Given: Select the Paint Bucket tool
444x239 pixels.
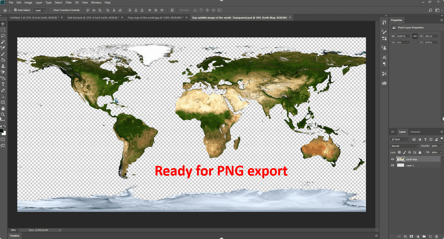Looking at the screenshot, I should (3, 60).
